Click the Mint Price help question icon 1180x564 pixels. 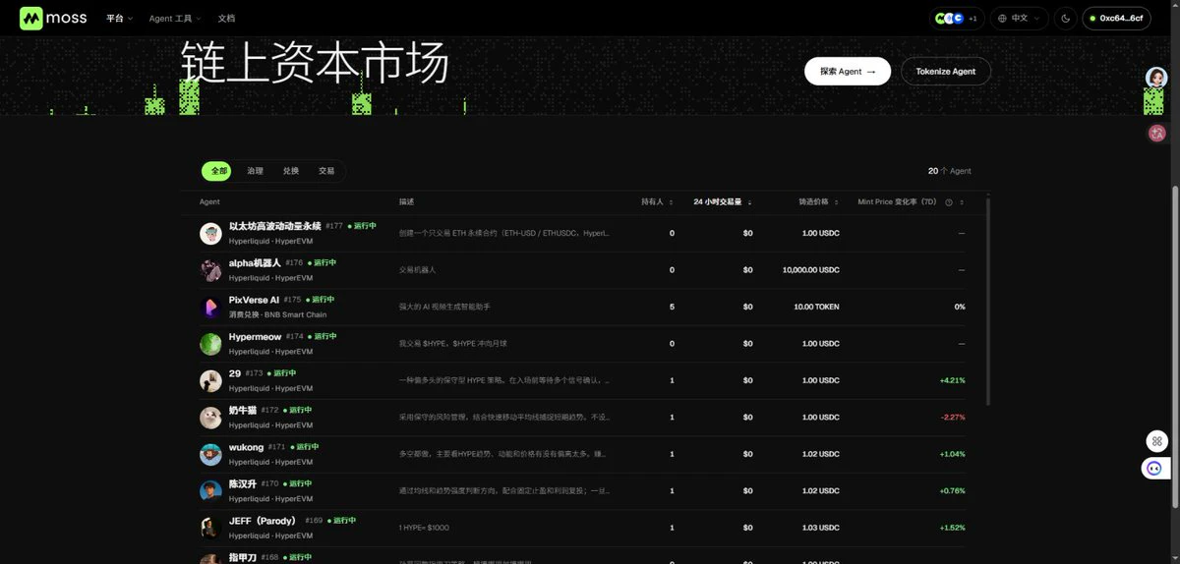pyautogui.click(x=949, y=201)
